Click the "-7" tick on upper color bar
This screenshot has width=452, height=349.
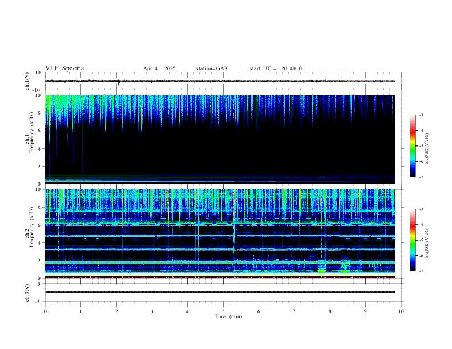tap(421, 177)
